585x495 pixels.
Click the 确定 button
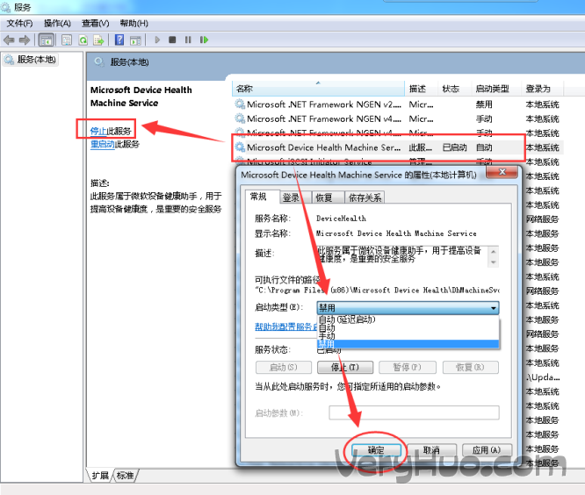point(376,450)
